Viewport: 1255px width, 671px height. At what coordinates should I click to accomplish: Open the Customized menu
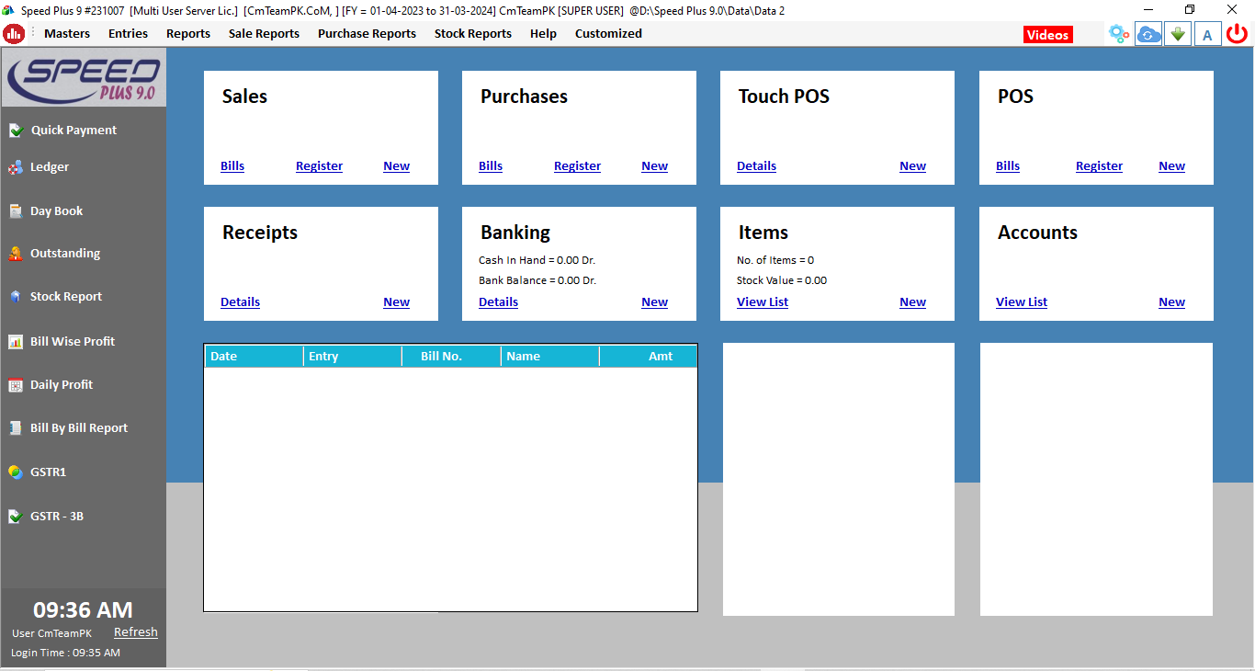pyautogui.click(x=608, y=34)
